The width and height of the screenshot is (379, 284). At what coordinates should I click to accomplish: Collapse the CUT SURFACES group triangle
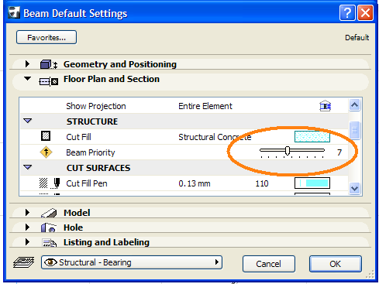[27, 167]
